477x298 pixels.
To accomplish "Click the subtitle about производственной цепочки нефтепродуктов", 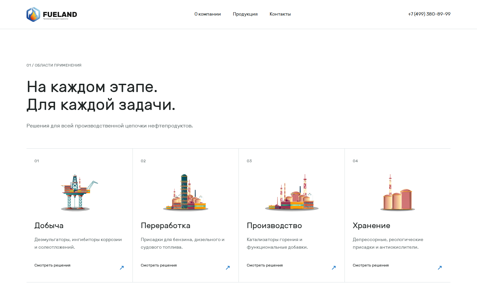I will click(110, 126).
